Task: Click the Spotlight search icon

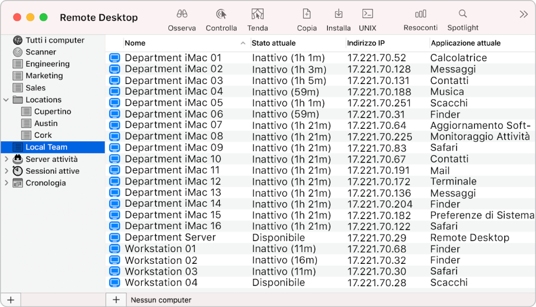Action: (463, 15)
